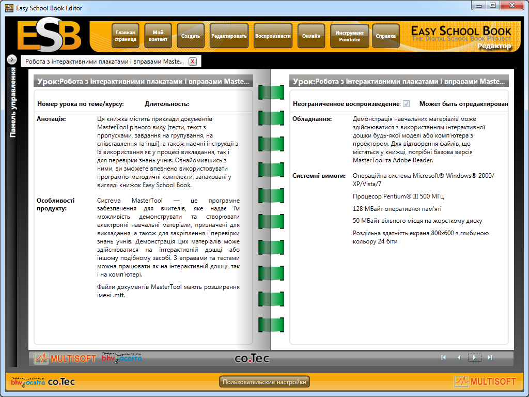Click the Файли документів MasterTool paragraph
This screenshot has height=397, width=529.
pyautogui.click(x=168, y=291)
